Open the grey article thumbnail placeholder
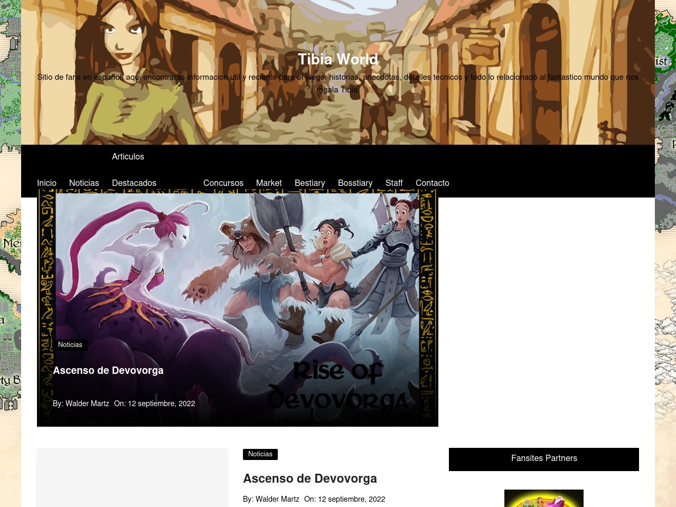 click(132, 477)
